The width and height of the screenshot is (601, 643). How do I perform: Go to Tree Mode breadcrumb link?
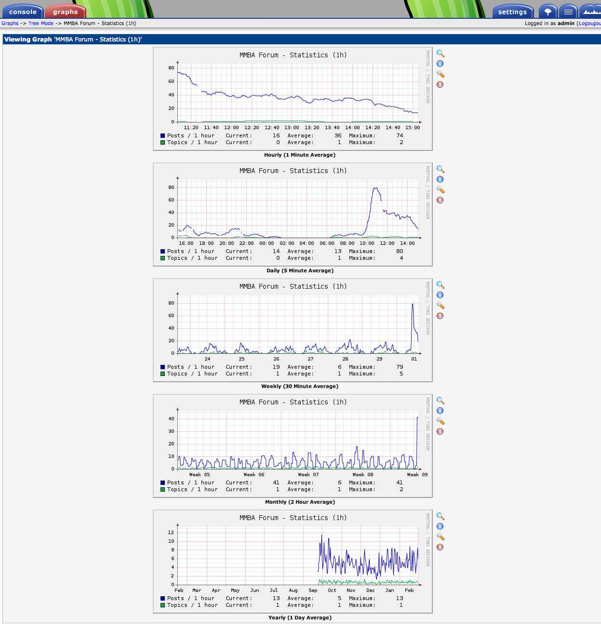click(41, 23)
